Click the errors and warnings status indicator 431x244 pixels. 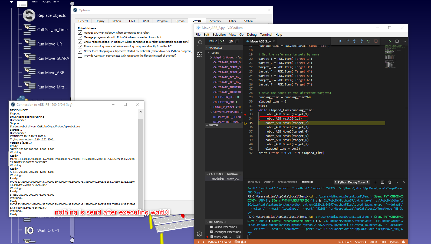point(240,242)
